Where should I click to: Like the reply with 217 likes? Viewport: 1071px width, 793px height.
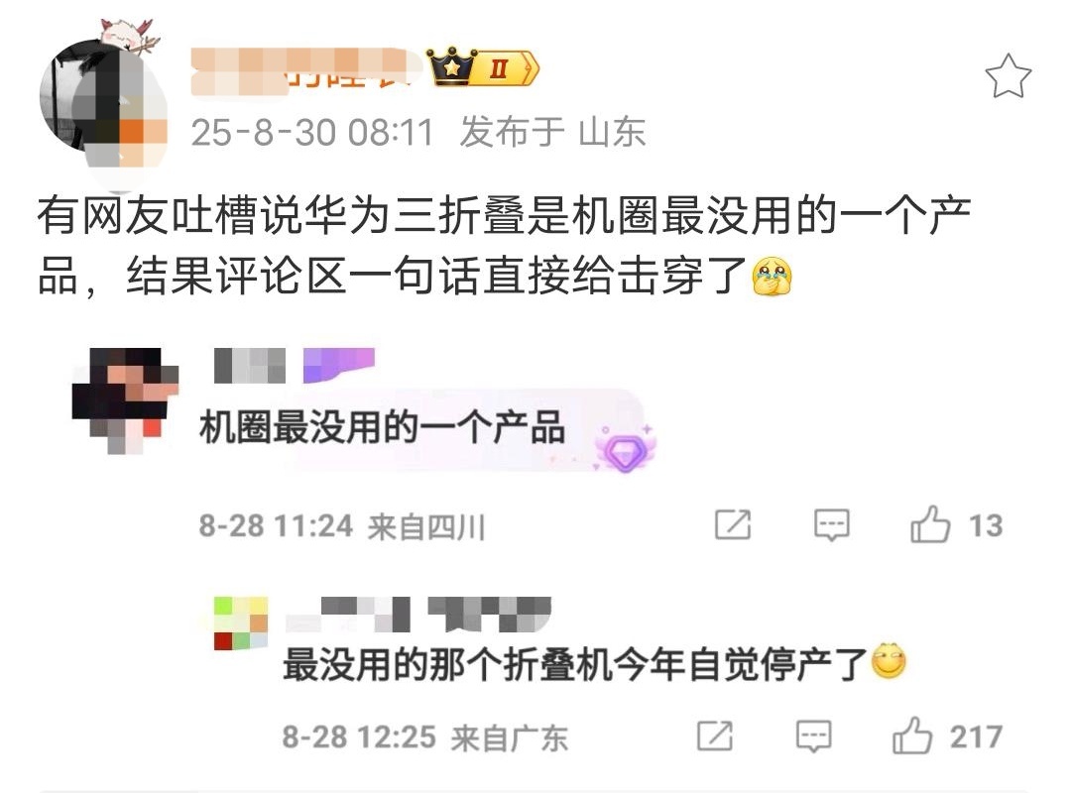(912, 736)
